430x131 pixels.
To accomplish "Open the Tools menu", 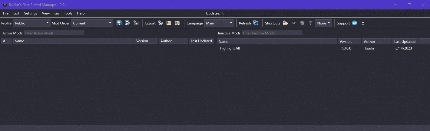I will tap(68, 13).
